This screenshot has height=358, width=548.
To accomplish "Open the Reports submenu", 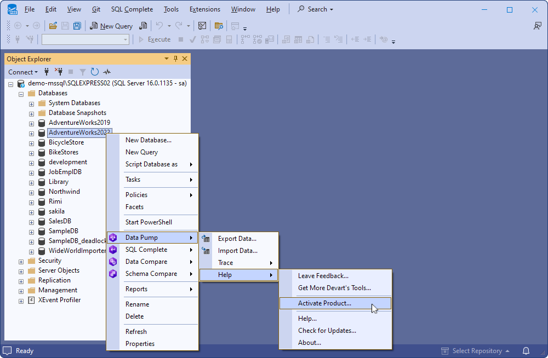I will 152,289.
